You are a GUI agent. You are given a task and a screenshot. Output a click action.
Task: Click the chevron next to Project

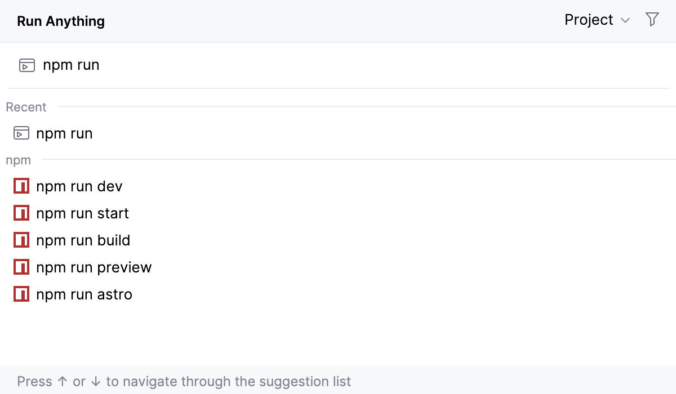pos(625,20)
